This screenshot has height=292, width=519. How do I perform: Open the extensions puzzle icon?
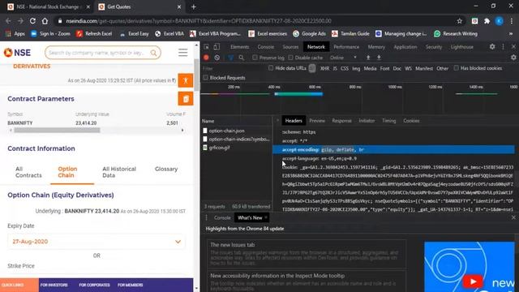(487, 21)
